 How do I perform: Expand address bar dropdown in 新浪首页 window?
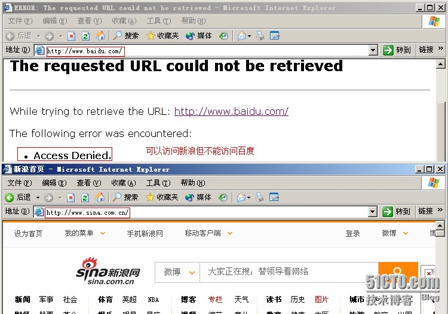[x=372, y=212]
